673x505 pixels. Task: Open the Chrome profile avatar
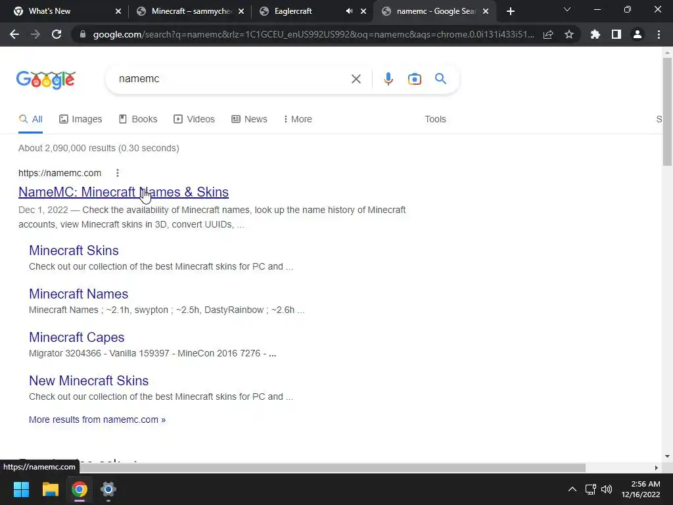[x=638, y=34]
